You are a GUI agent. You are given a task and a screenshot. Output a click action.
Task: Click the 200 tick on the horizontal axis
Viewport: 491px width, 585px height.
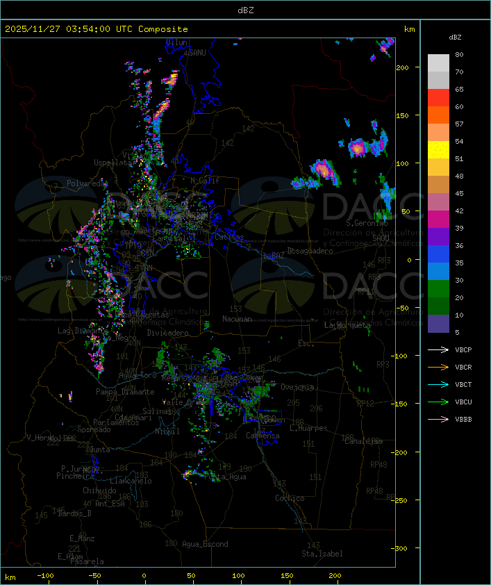click(335, 576)
